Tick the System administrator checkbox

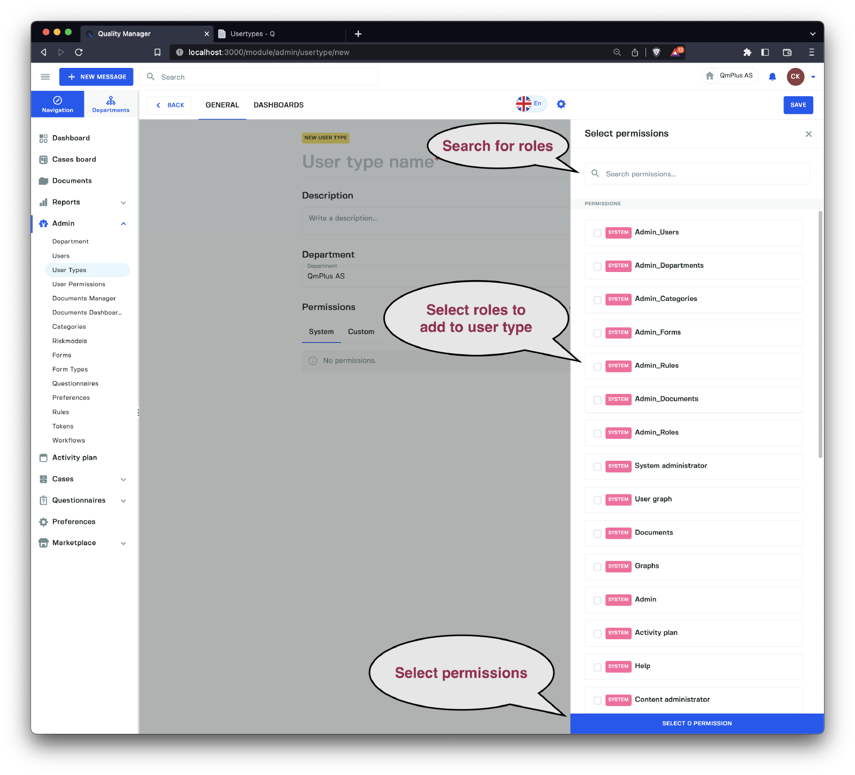tap(597, 467)
